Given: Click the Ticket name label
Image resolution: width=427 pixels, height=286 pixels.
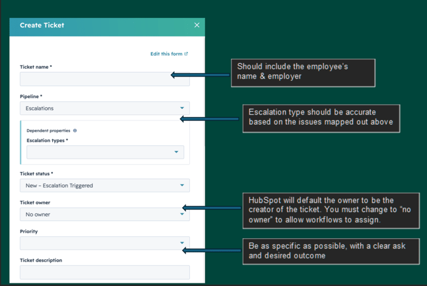Looking at the screenshot, I should pyautogui.click(x=36, y=67).
